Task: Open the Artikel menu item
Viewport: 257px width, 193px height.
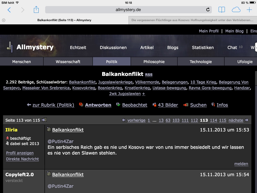Action: click(147, 47)
